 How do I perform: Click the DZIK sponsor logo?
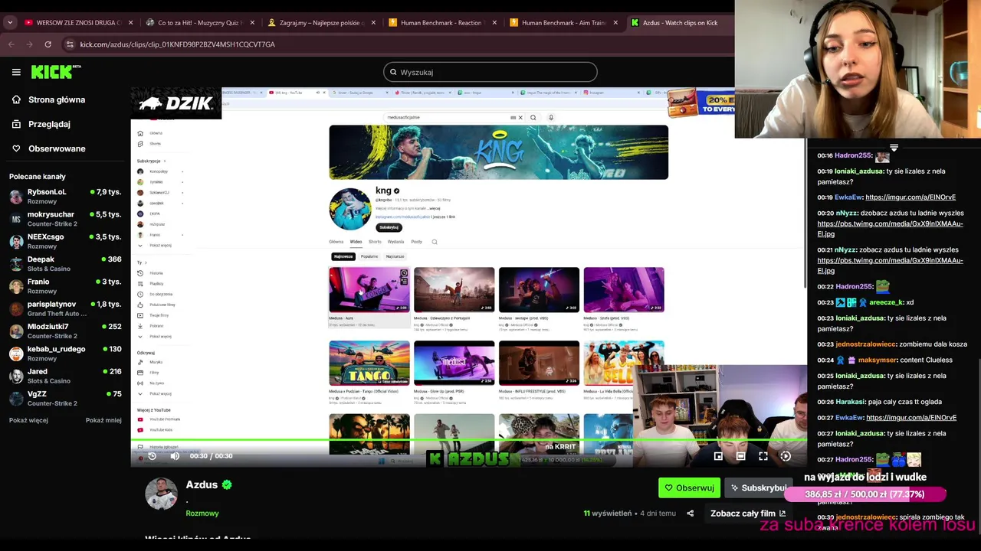coord(176,103)
